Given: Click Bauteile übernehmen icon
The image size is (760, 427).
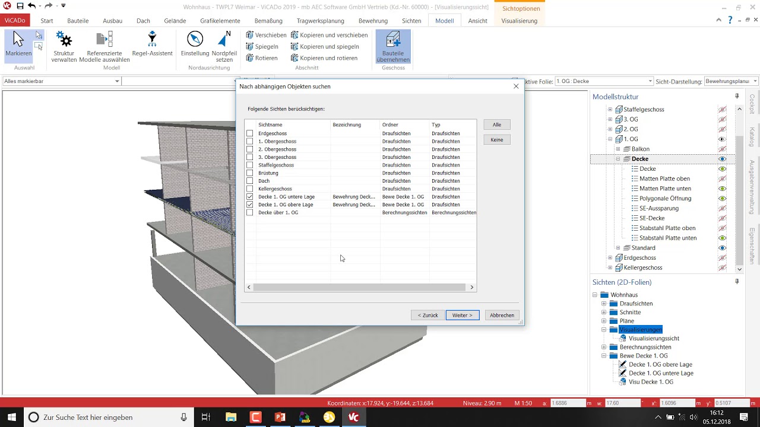Looking at the screenshot, I should pyautogui.click(x=393, y=40).
